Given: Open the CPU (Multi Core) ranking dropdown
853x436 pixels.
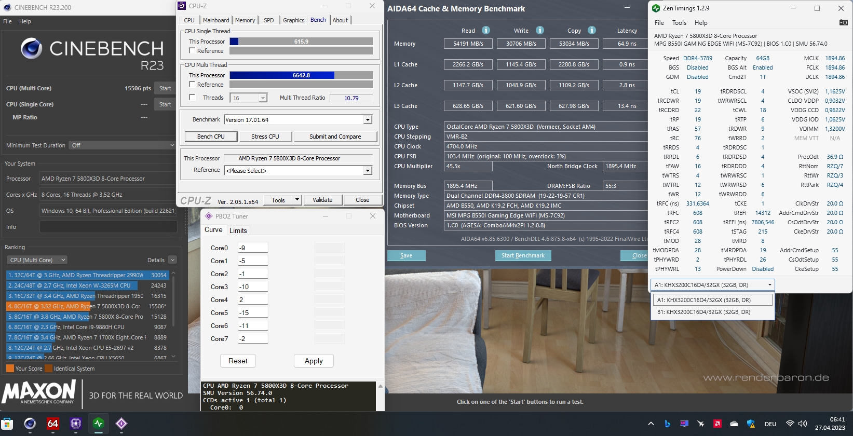Looking at the screenshot, I should click(x=37, y=260).
